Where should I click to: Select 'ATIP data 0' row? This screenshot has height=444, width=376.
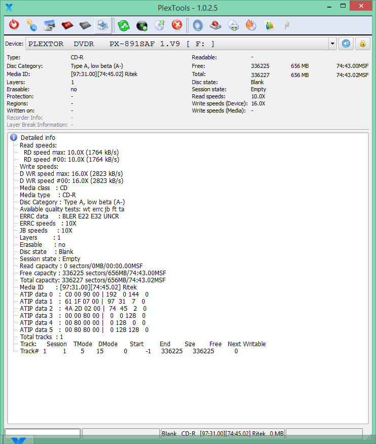point(84,294)
